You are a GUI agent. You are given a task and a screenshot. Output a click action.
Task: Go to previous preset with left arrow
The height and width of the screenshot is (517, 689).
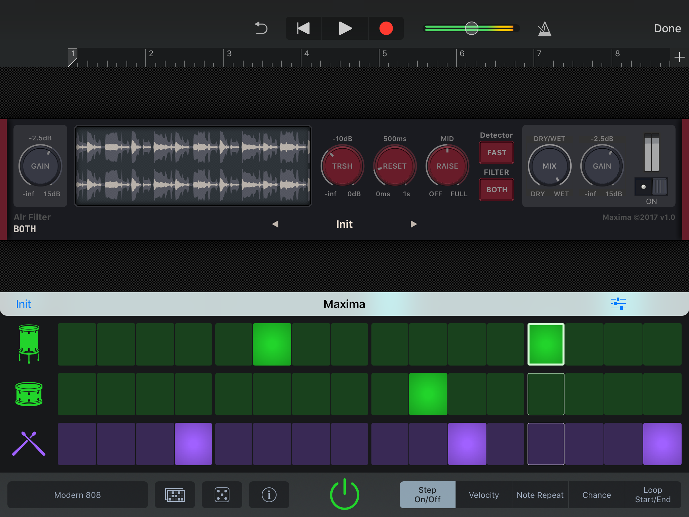click(x=276, y=224)
